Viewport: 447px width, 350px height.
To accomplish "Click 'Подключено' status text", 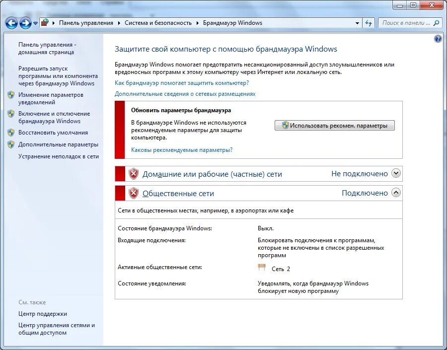I will 365,193.
